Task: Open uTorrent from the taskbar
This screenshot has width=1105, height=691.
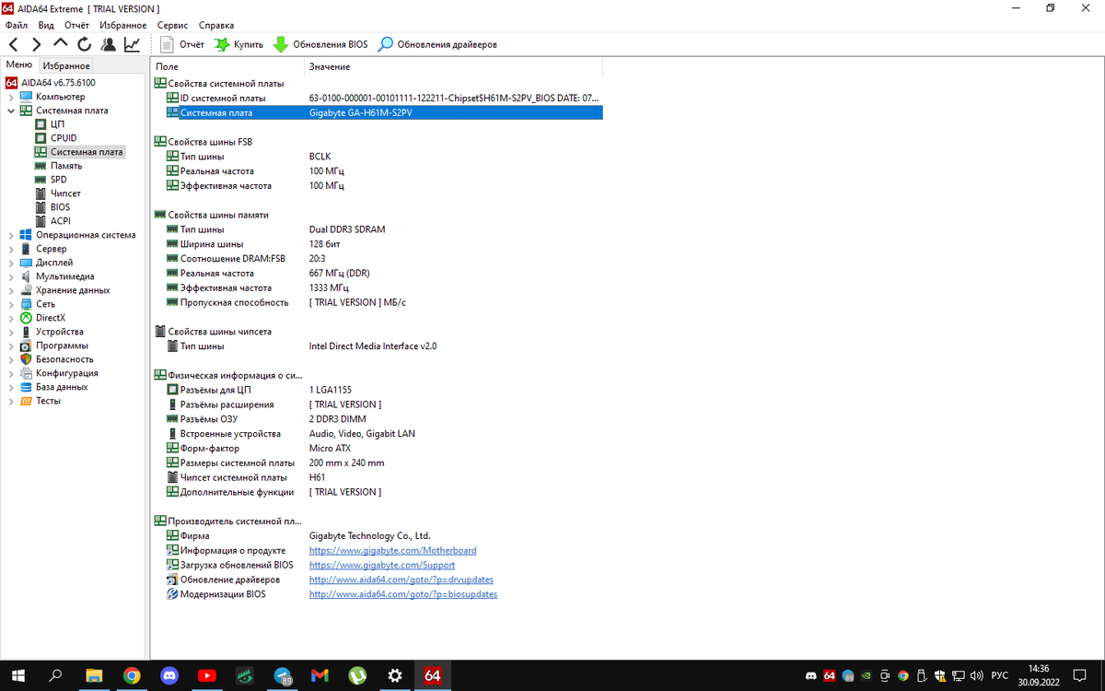Action: 357,675
